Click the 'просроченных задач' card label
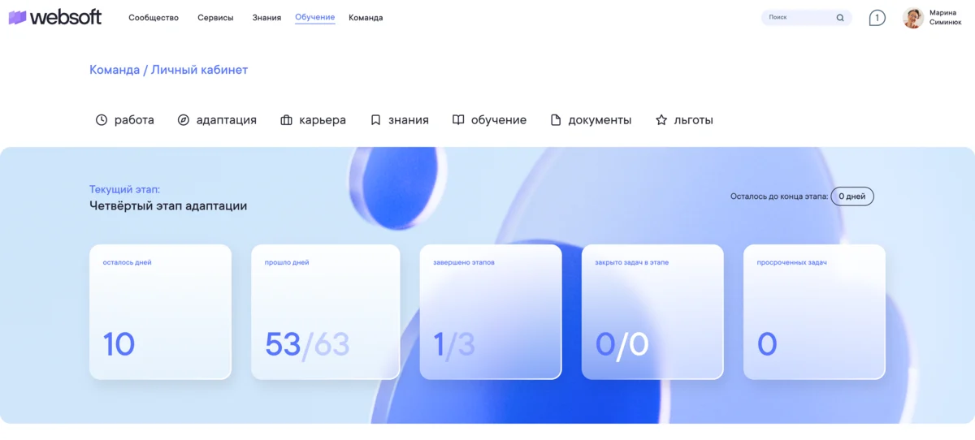Viewport: 975px width, 440px height. [x=792, y=263]
